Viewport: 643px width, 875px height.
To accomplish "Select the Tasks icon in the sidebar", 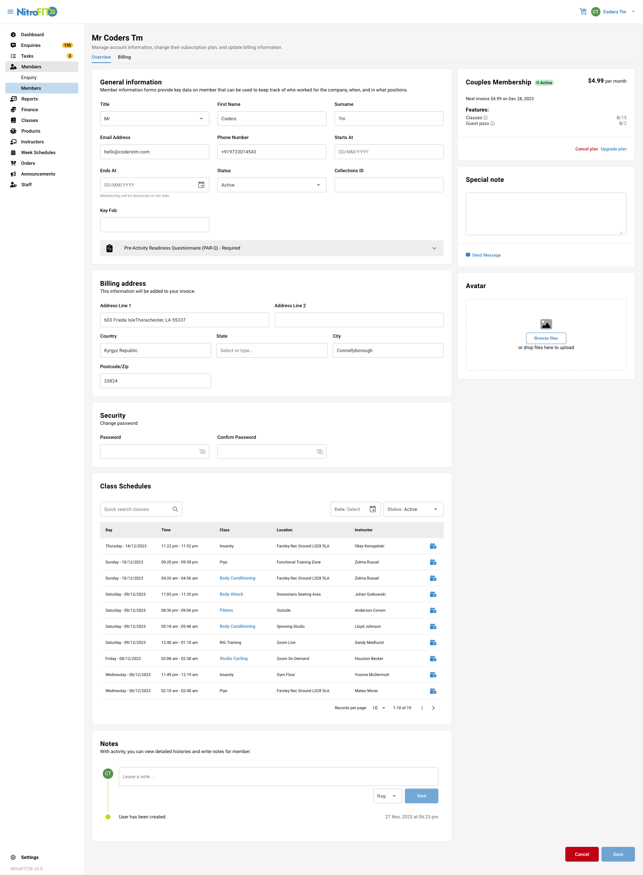I will [x=13, y=56].
